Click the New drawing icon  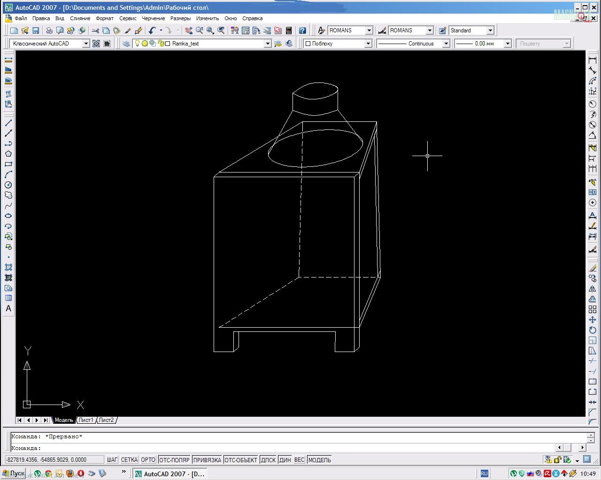point(14,30)
